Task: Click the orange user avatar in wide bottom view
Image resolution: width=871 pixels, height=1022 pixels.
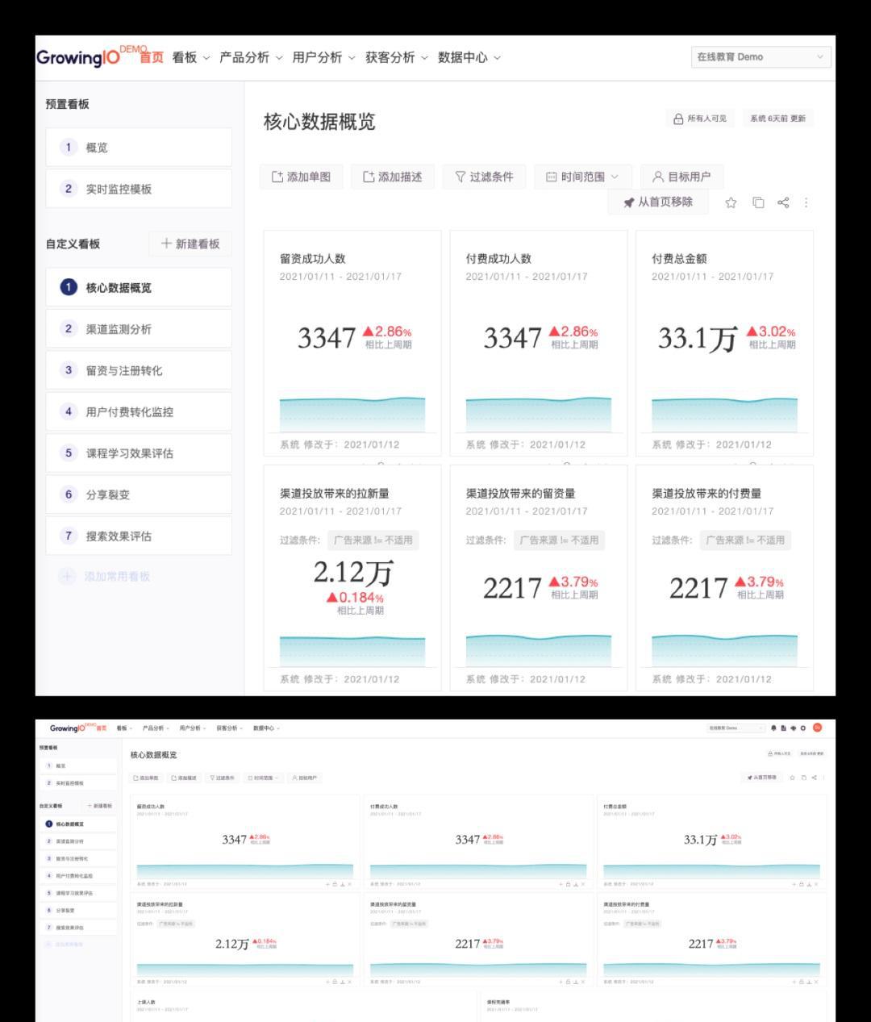Action: point(817,728)
